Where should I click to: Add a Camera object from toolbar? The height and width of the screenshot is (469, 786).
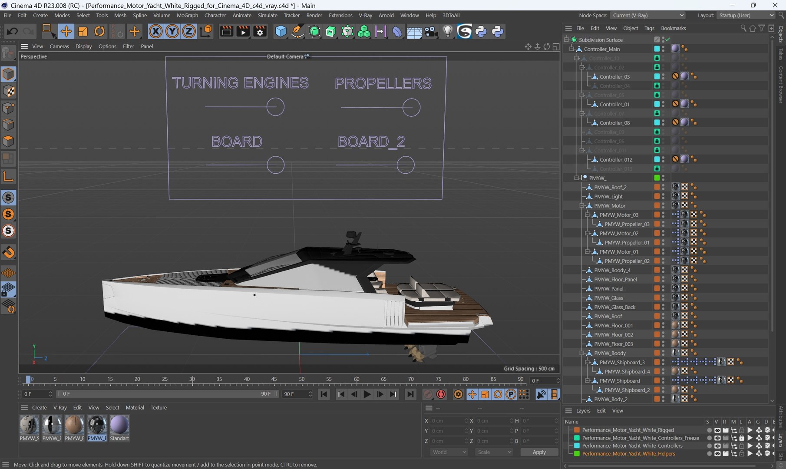click(x=431, y=31)
